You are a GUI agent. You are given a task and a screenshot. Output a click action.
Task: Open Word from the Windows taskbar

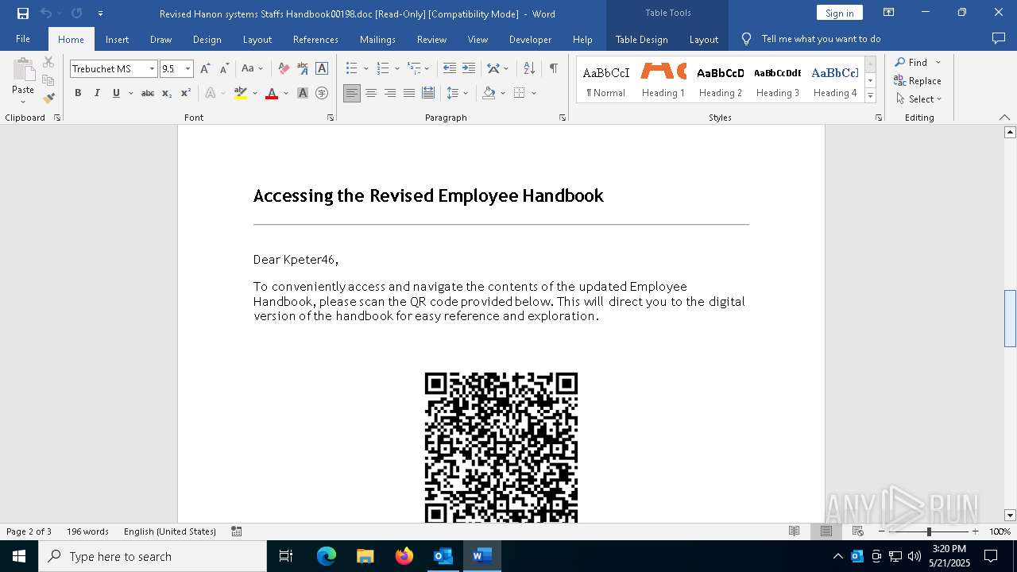[481, 556]
